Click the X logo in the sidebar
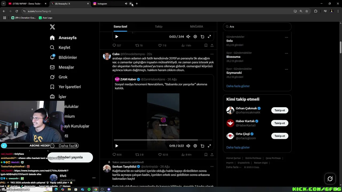 click(52, 27)
